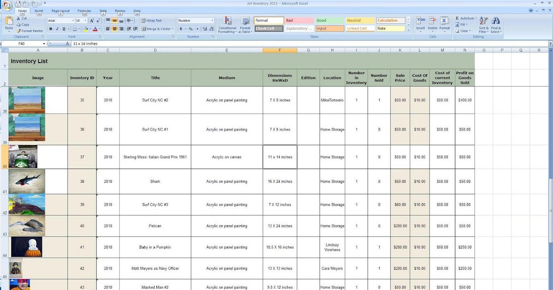
Task: Open the Merge & Center dropdown
Action: coord(172,29)
